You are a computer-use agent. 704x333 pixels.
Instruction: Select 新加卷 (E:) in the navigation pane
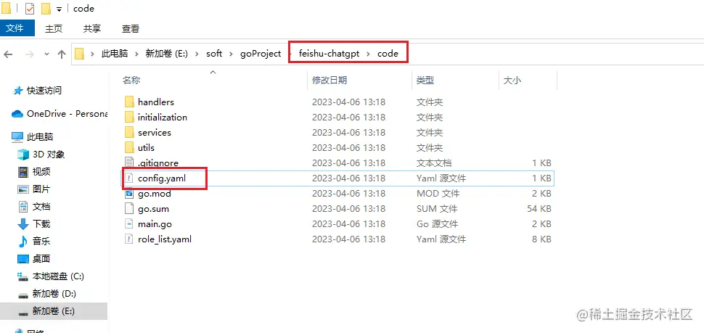pos(53,311)
